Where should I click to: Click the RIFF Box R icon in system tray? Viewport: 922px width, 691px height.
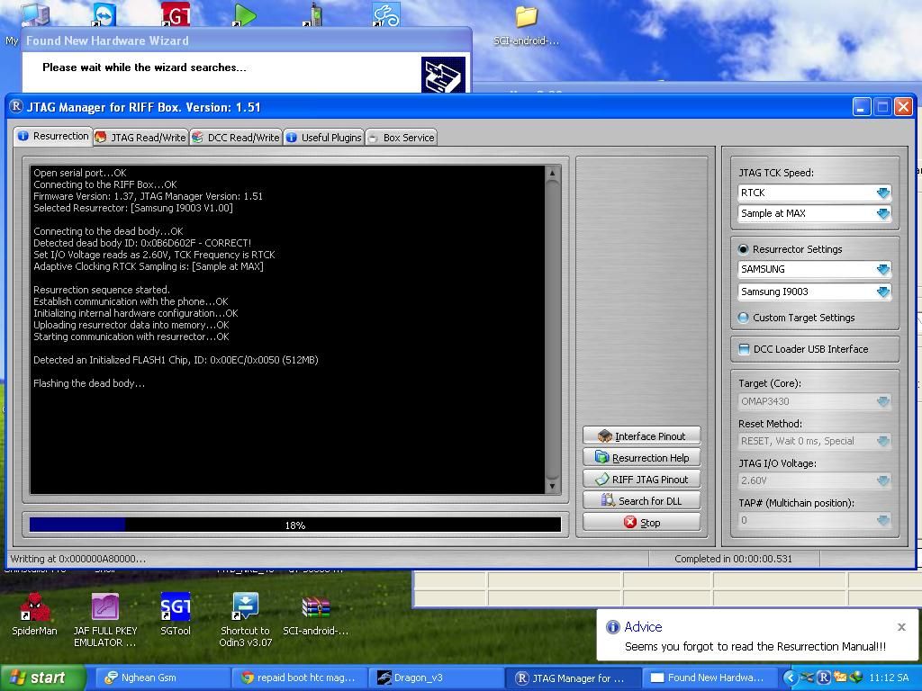(824, 678)
